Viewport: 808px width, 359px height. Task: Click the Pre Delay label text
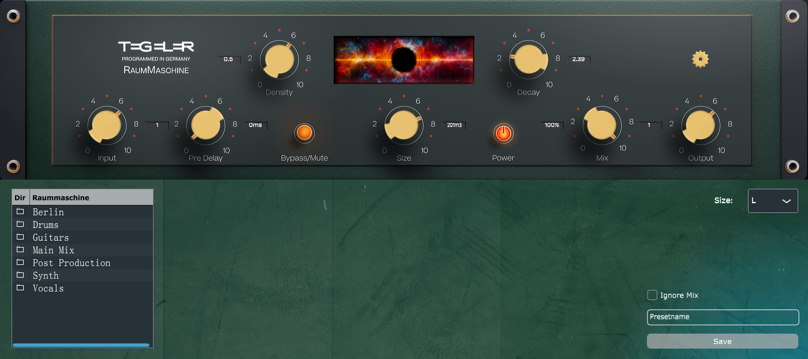(205, 158)
